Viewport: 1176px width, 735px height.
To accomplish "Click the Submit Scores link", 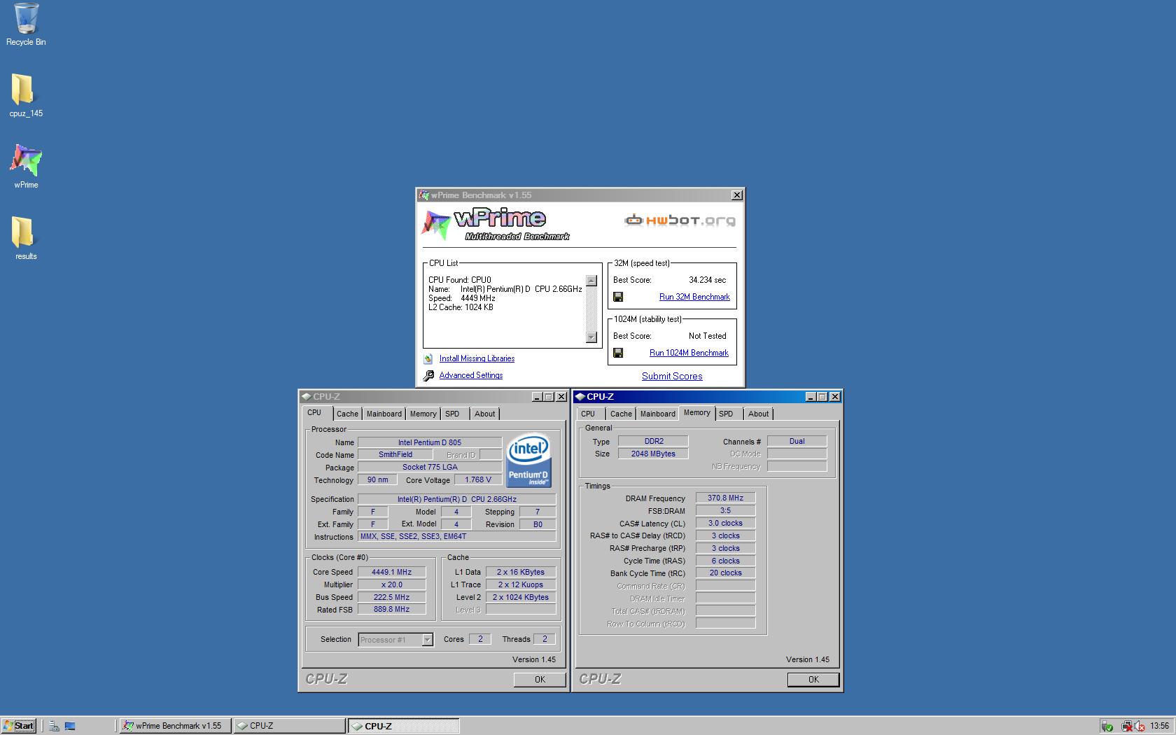I will coord(672,376).
